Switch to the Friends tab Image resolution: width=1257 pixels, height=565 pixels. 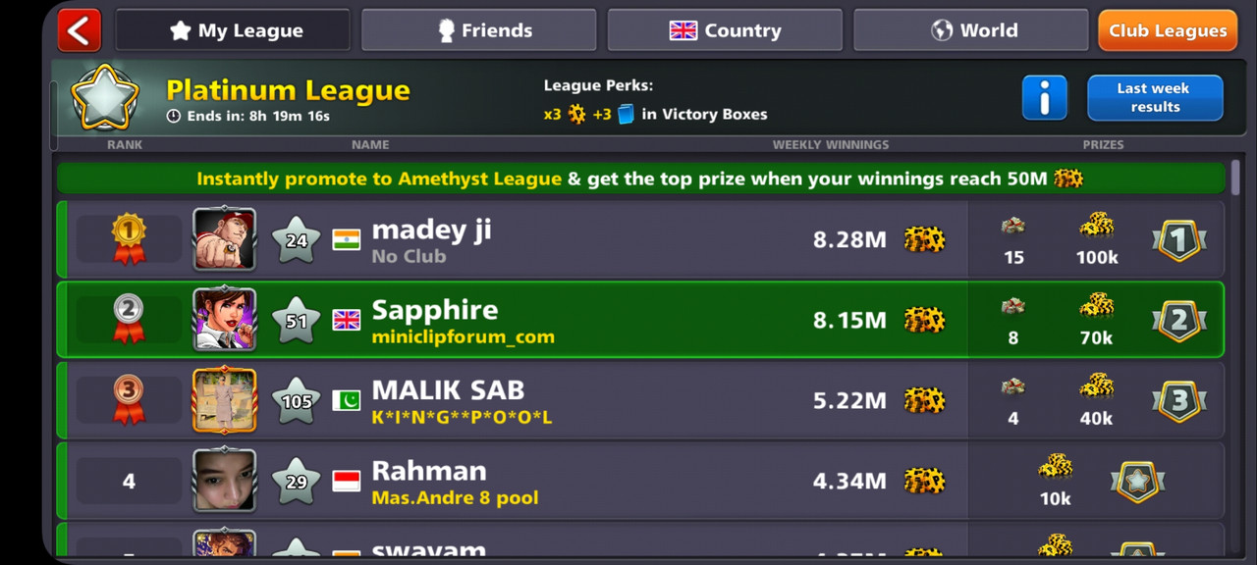478,30
